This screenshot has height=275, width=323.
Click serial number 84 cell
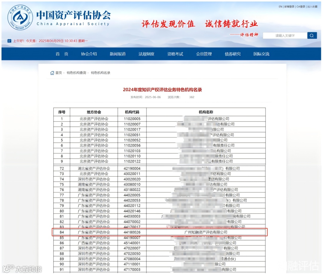pos(62,232)
